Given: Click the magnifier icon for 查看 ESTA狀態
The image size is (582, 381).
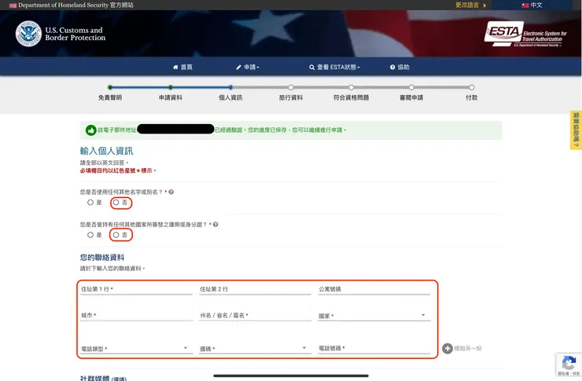Looking at the screenshot, I should [311, 67].
